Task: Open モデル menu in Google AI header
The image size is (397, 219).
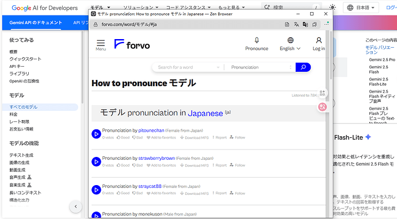Action: (x=101, y=7)
